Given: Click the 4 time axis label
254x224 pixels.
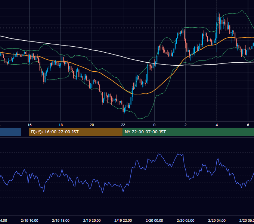Looking at the screenshot, I should coord(217,125).
